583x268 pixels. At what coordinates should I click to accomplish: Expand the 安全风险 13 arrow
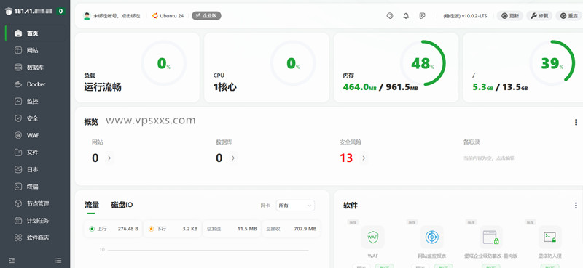(364, 158)
